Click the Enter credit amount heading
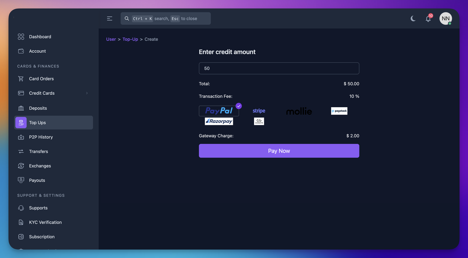This screenshot has width=468, height=258. click(227, 52)
